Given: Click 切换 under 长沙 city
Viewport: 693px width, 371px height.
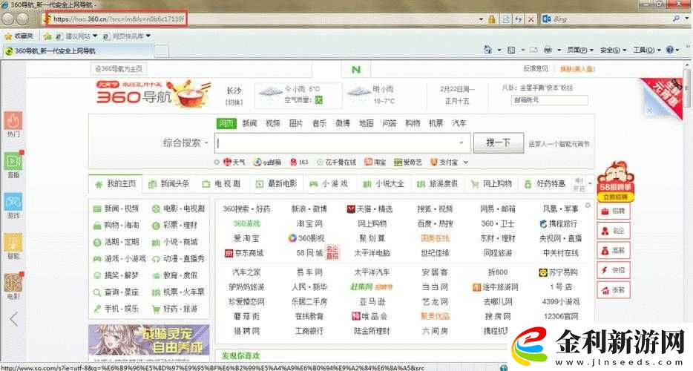Looking at the screenshot, I should (x=234, y=102).
